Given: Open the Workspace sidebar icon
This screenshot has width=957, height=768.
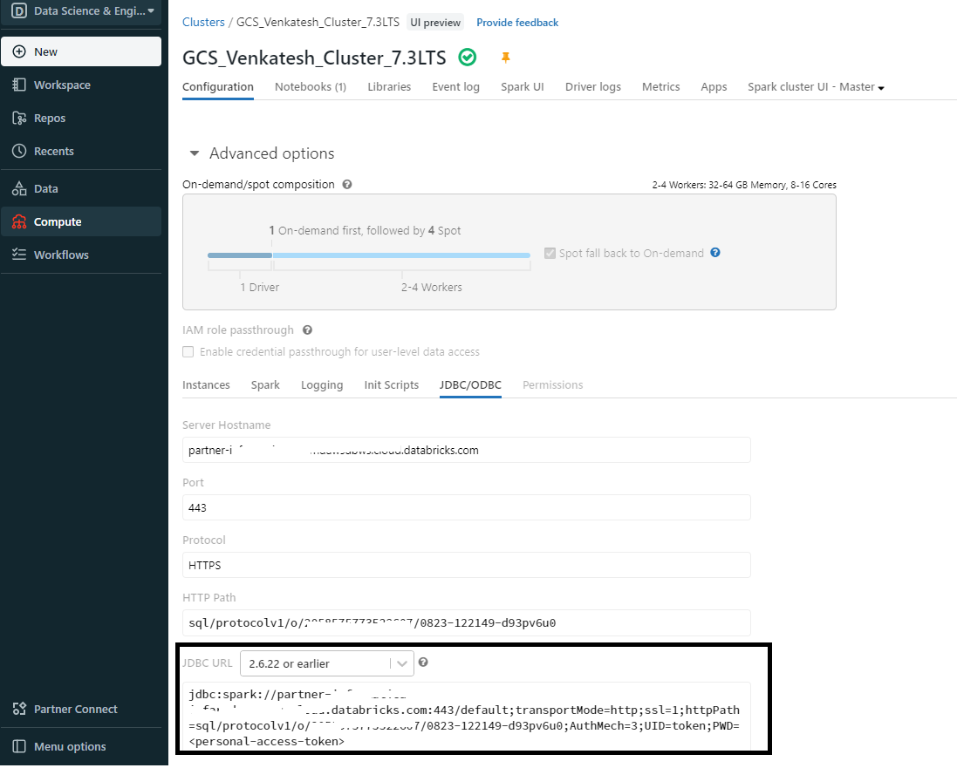Looking at the screenshot, I should click(x=19, y=85).
